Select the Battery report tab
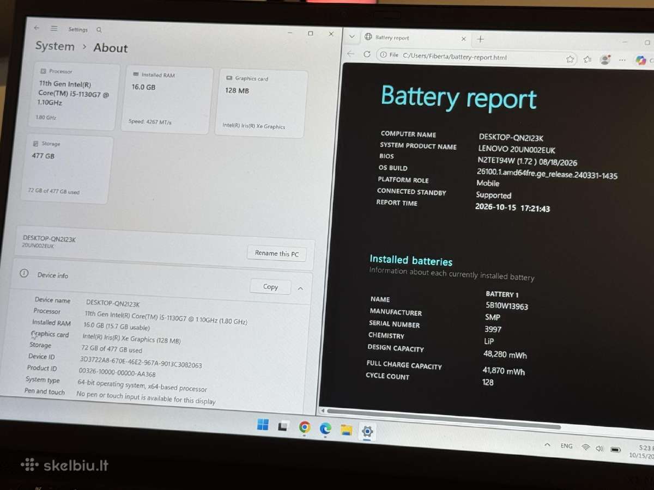This screenshot has height=490, width=654. click(x=415, y=38)
